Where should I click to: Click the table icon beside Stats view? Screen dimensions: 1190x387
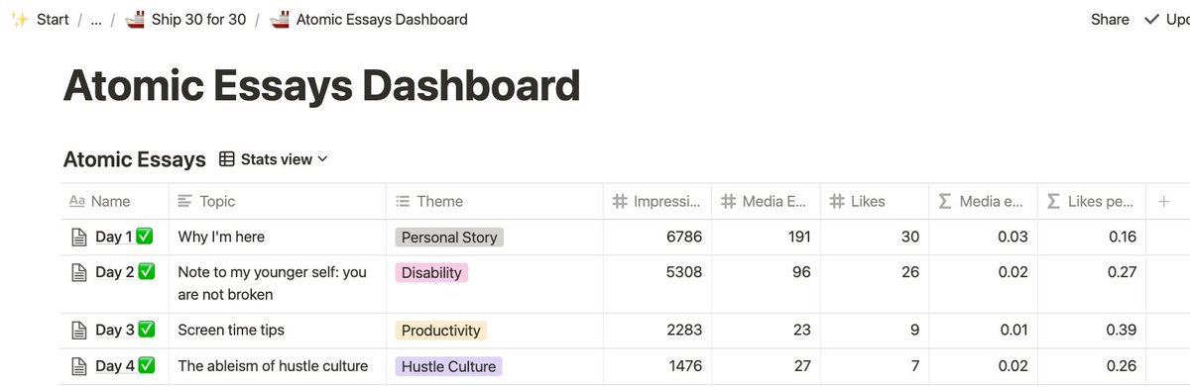pos(227,159)
